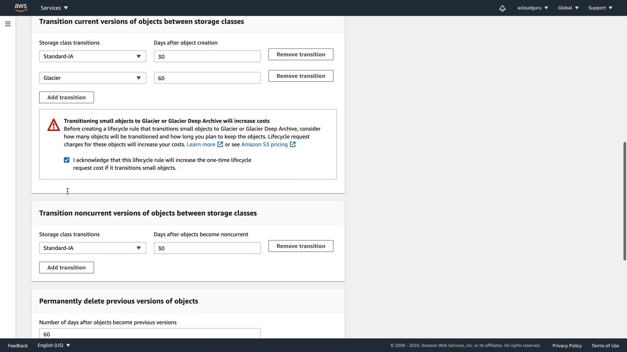Open the Support menu
The width and height of the screenshot is (627, 352).
[600, 8]
